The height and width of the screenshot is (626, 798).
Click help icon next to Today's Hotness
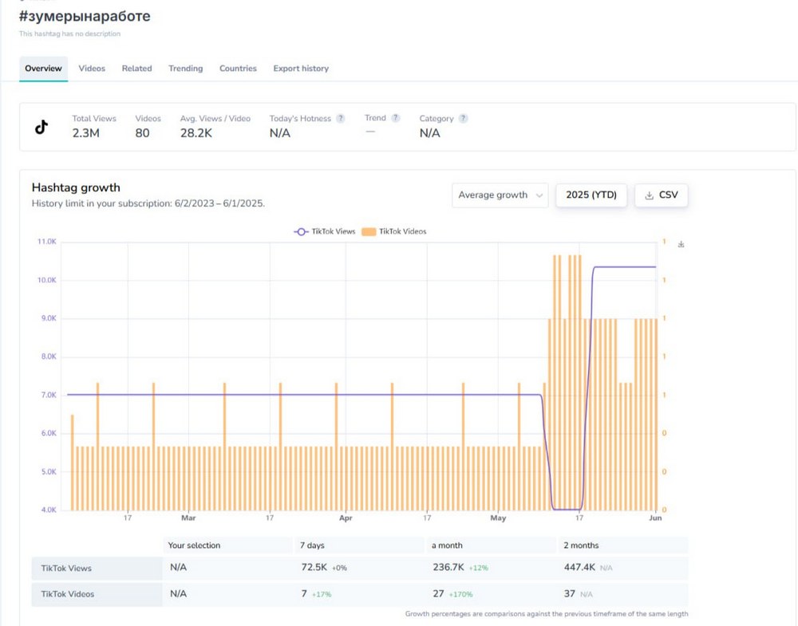click(x=341, y=119)
